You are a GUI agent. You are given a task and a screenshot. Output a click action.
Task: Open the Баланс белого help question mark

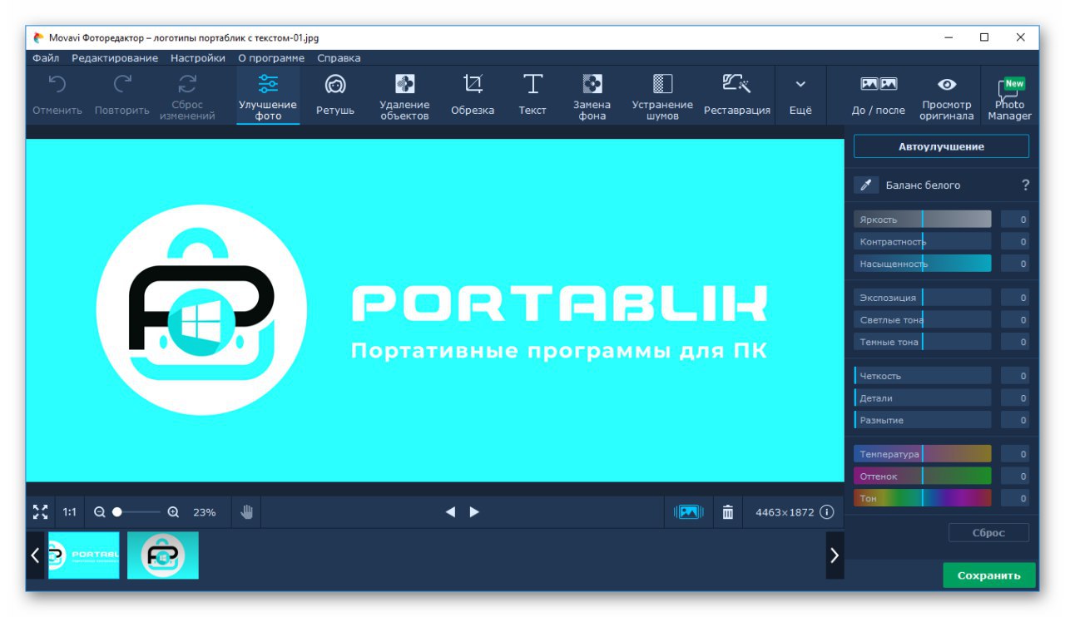tap(1025, 185)
